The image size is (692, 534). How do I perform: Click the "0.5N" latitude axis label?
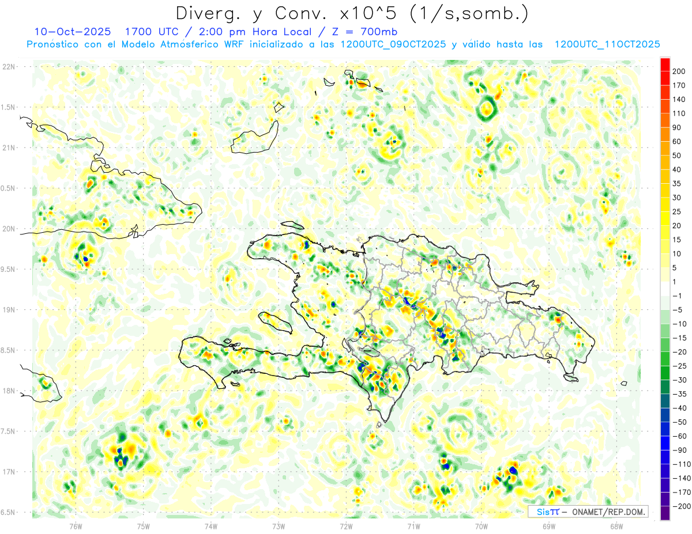(x=8, y=188)
